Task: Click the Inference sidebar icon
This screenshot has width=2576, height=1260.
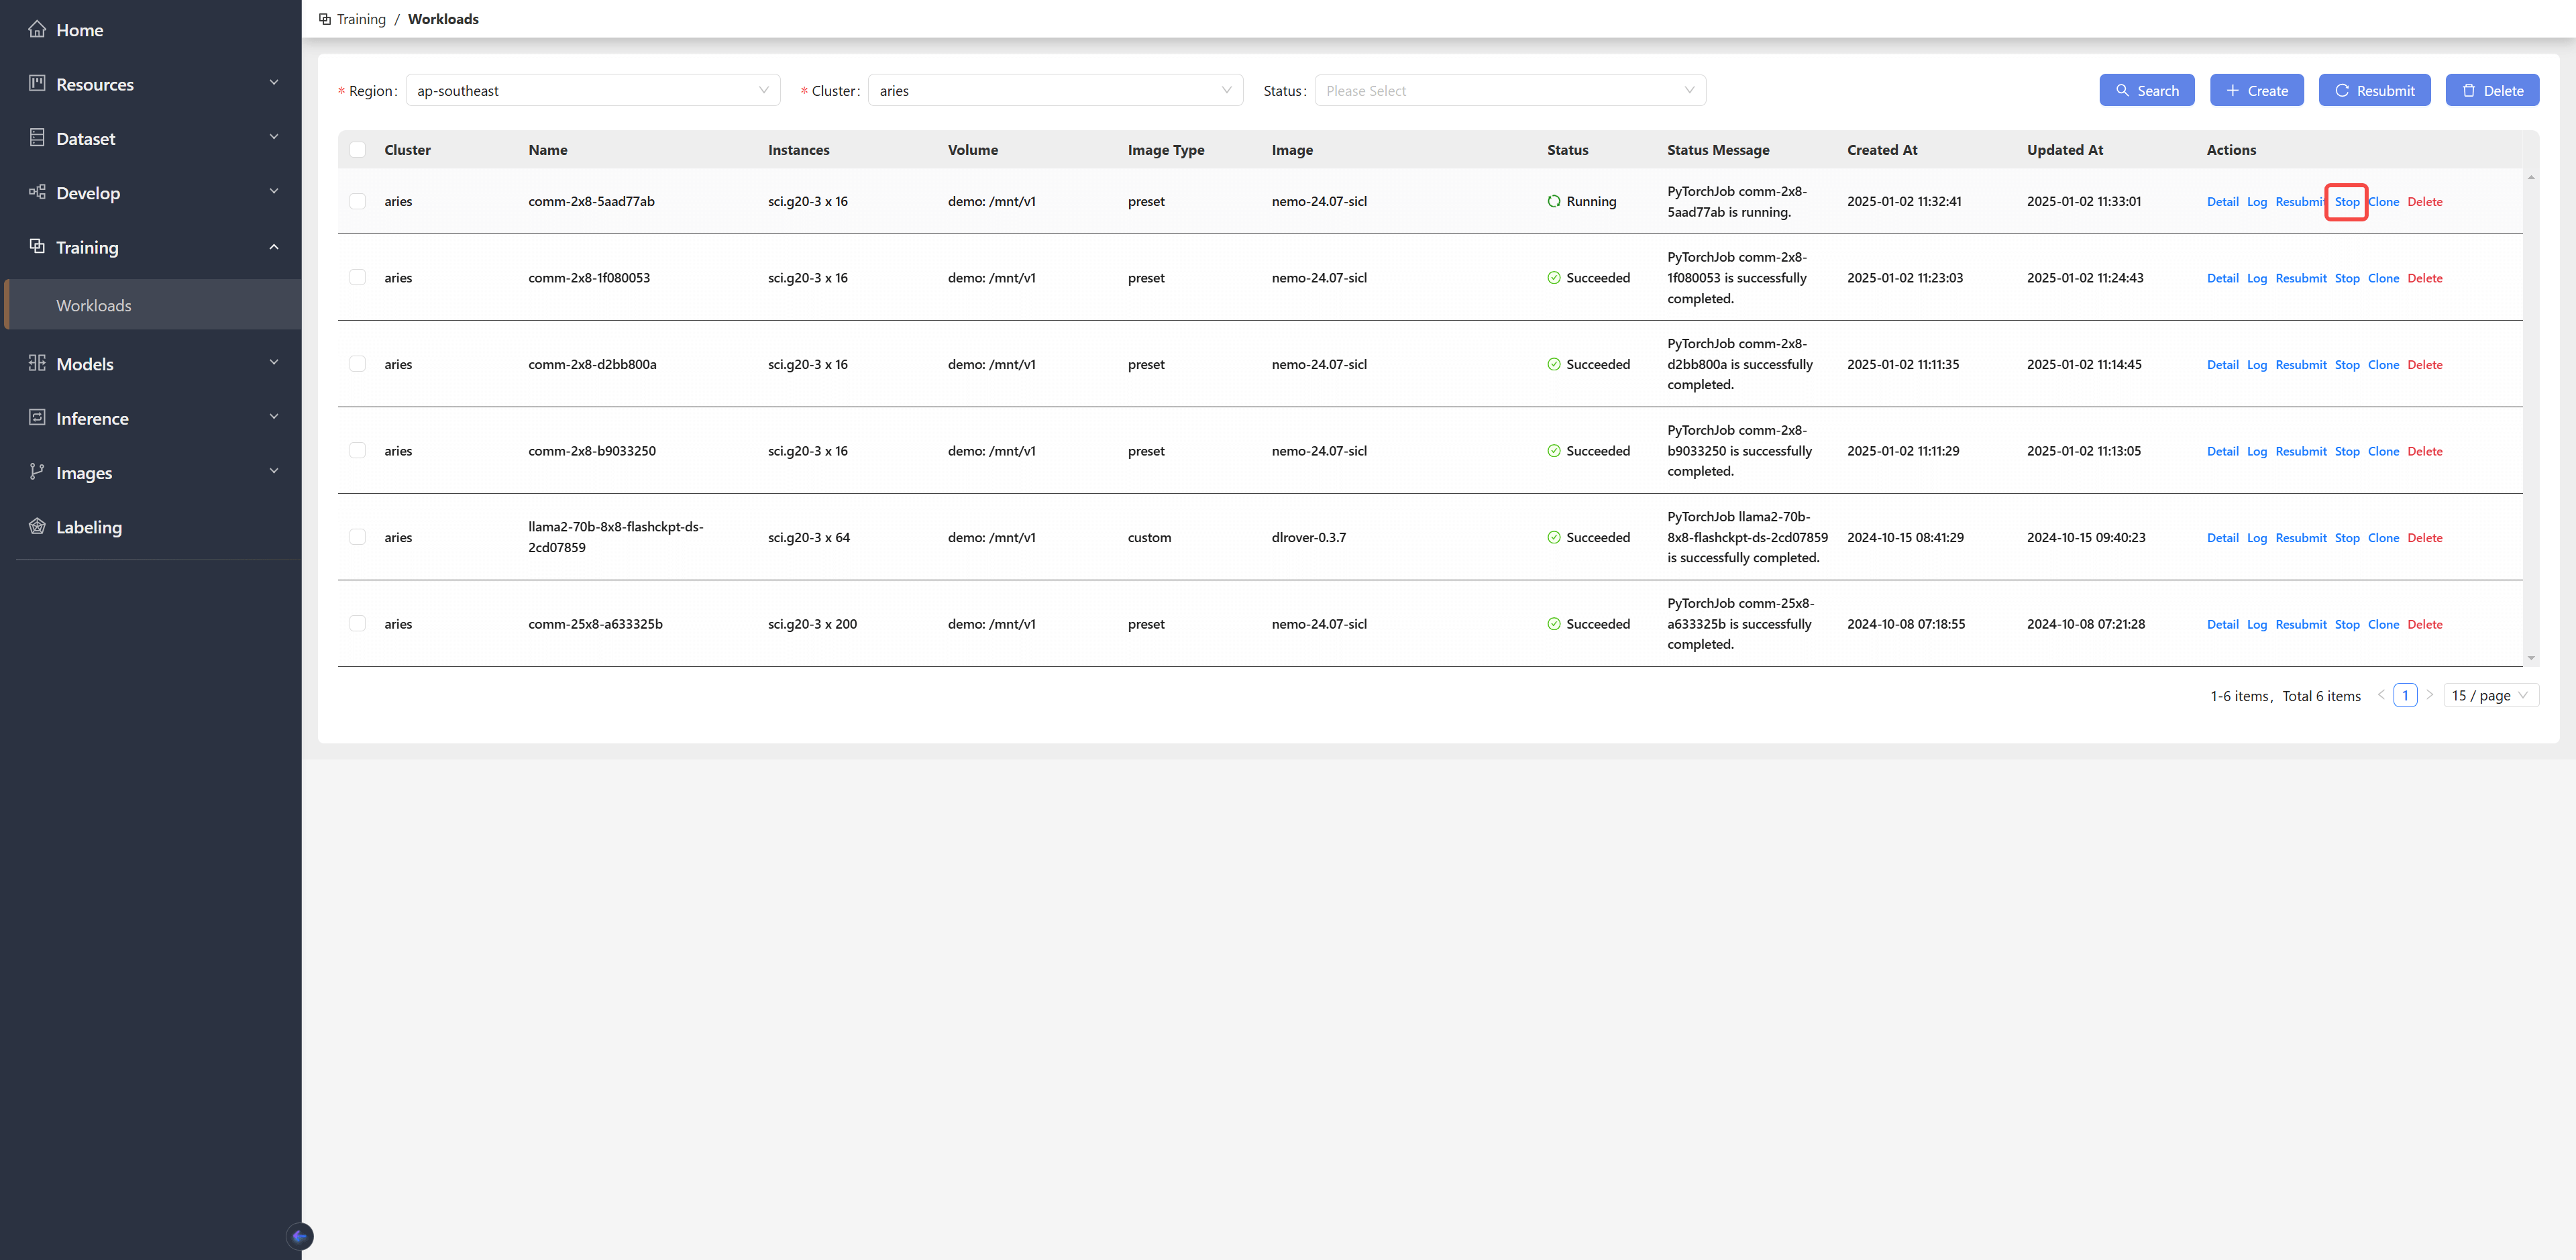Action: point(37,417)
